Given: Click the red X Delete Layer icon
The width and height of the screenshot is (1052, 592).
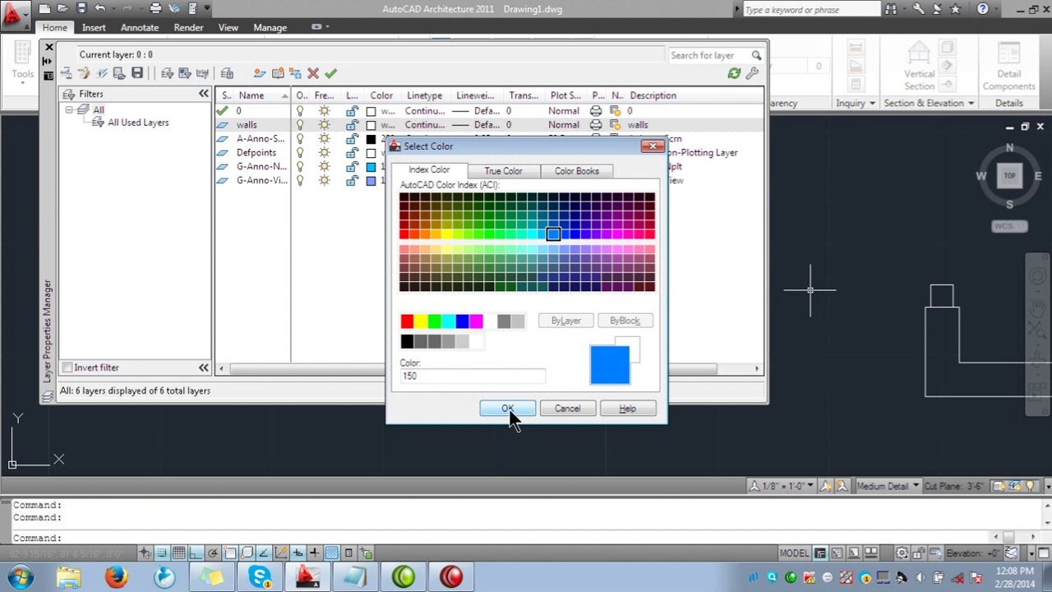Looking at the screenshot, I should pyautogui.click(x=313, y=73).
